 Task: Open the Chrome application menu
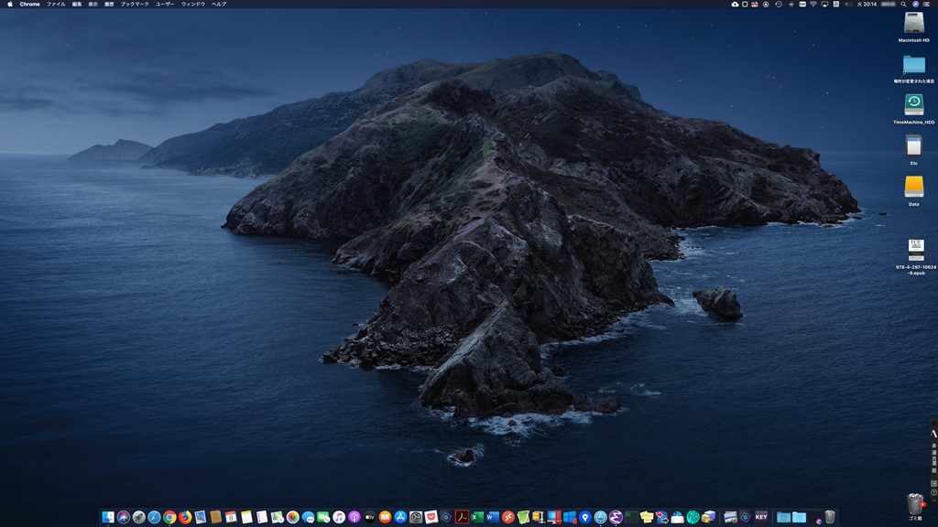[x=29, y=5]
